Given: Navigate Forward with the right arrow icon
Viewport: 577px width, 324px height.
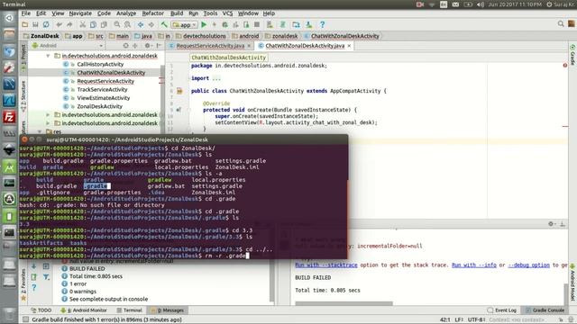Looking at the screenshot, I should point(151,24).
